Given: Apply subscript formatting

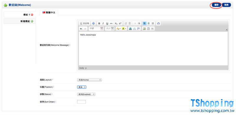Looking at the screenshot, I should pyautogui.click(x=116, y=24).
